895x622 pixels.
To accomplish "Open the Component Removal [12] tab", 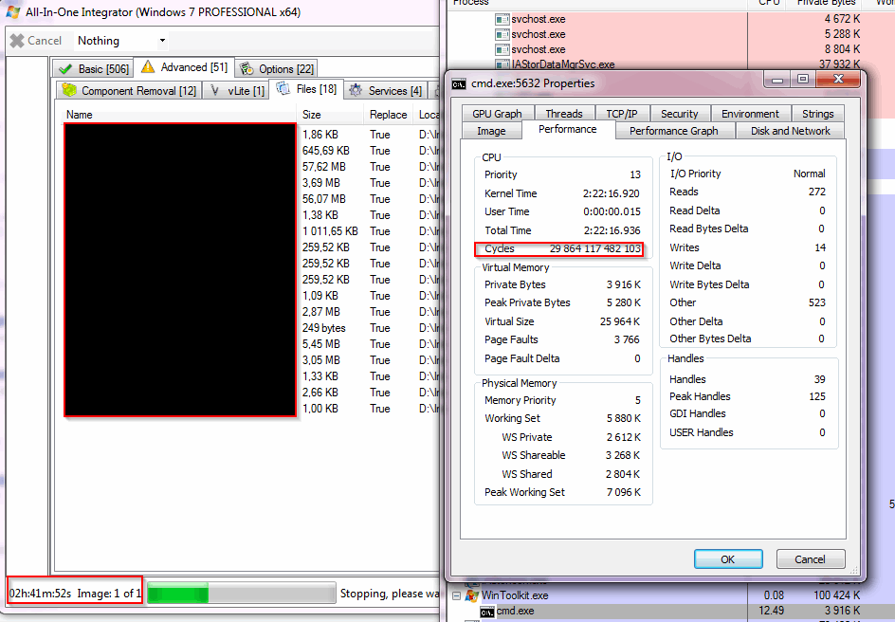I will tap(129, 90).
